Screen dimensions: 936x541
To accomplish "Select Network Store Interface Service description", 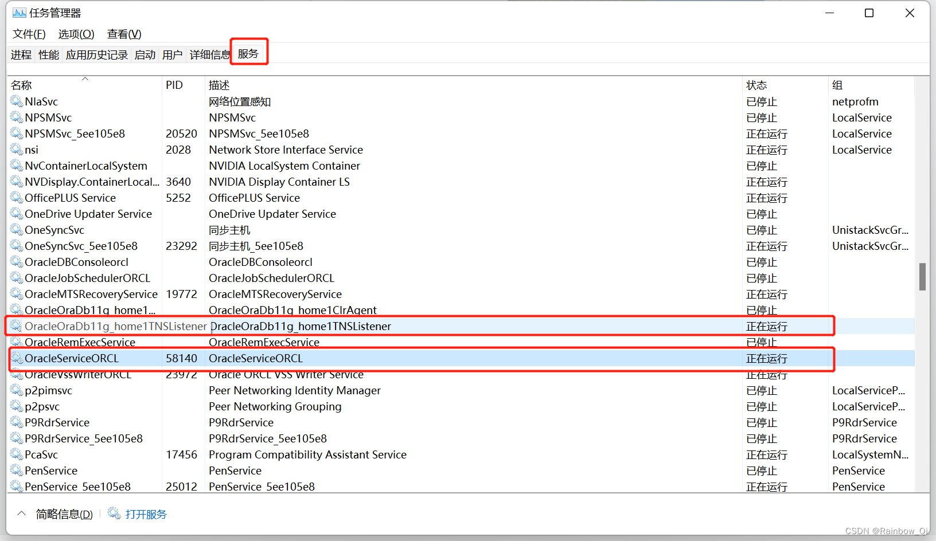I will tap(286, 150).
